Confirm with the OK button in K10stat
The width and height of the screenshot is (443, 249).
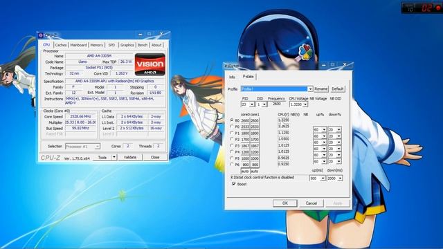284,203
